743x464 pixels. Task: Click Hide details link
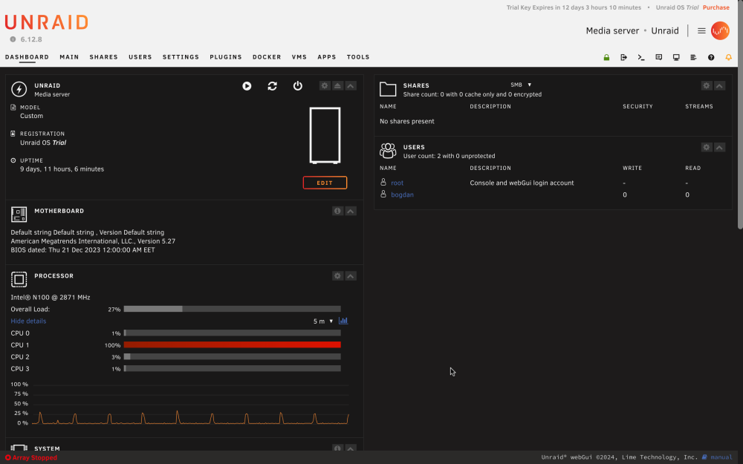pos(28,321)
